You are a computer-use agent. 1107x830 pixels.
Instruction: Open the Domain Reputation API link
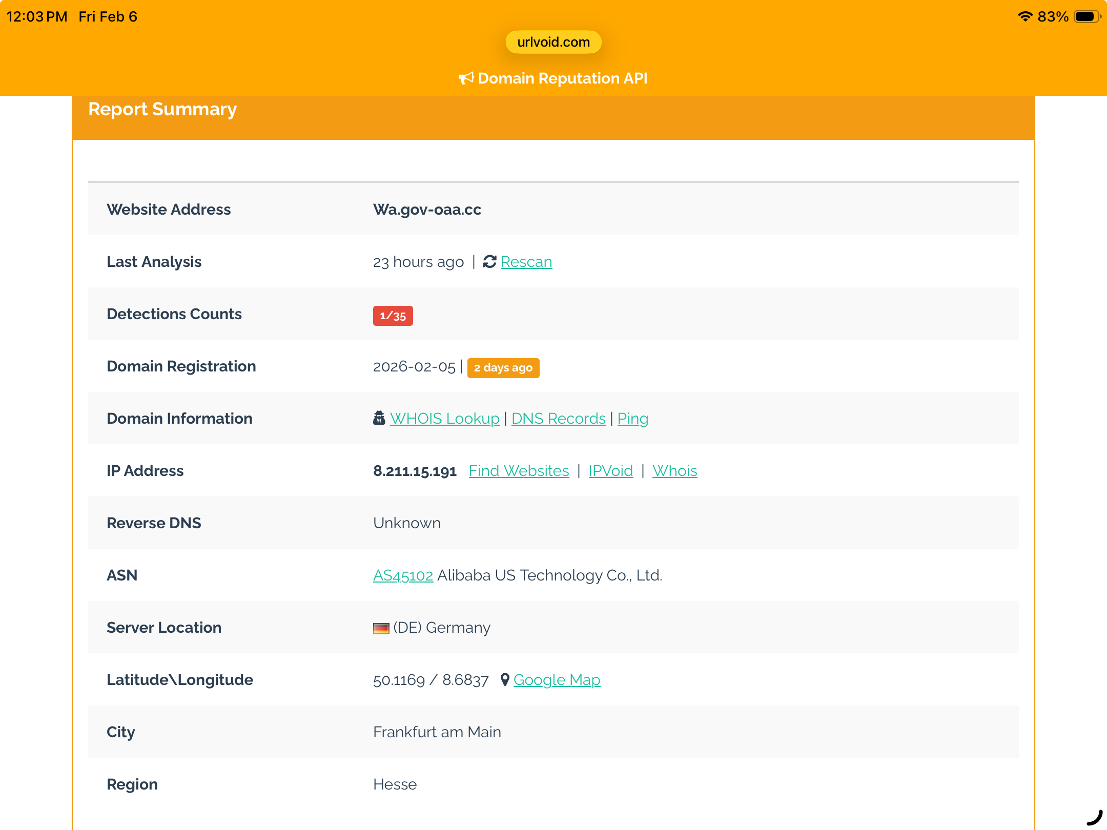562,78
